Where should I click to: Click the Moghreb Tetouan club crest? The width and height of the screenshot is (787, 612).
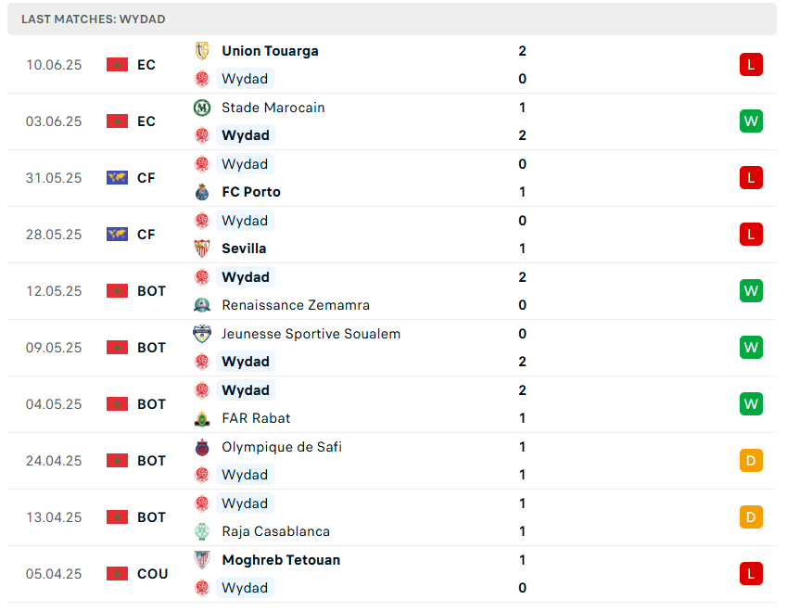click(x=202, y=560)
